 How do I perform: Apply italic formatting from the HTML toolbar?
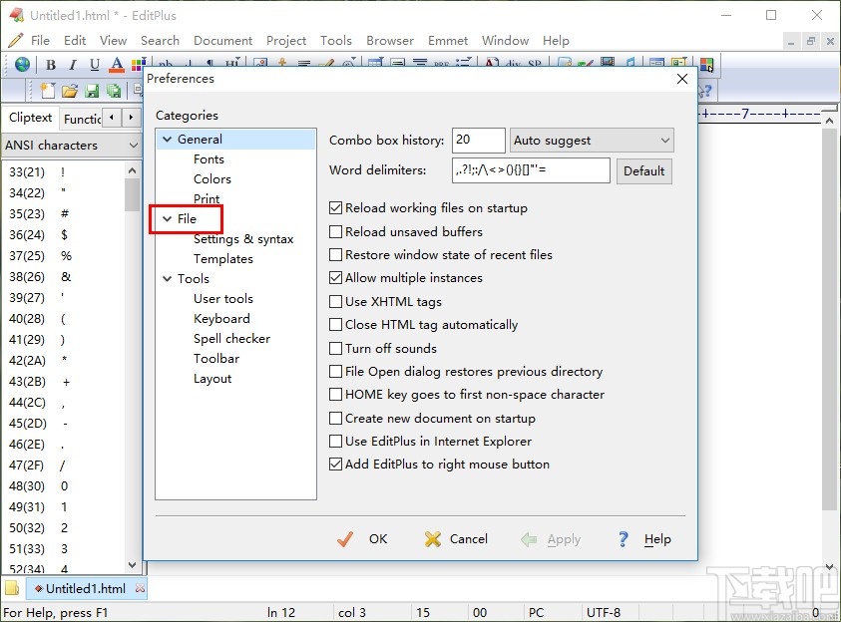click(x=73, y=65)
